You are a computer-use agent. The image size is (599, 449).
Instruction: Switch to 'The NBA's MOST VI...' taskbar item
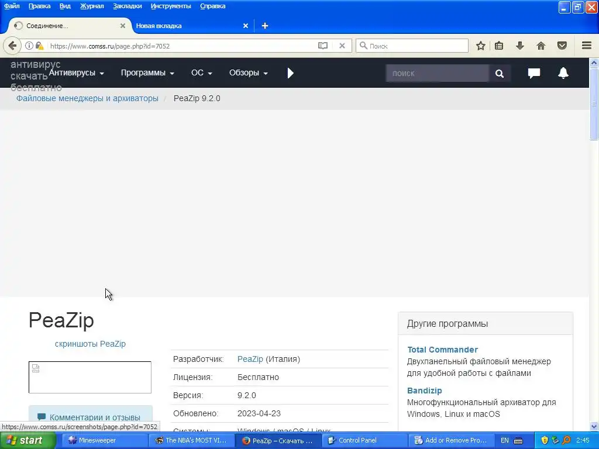(x=191, y=440)
